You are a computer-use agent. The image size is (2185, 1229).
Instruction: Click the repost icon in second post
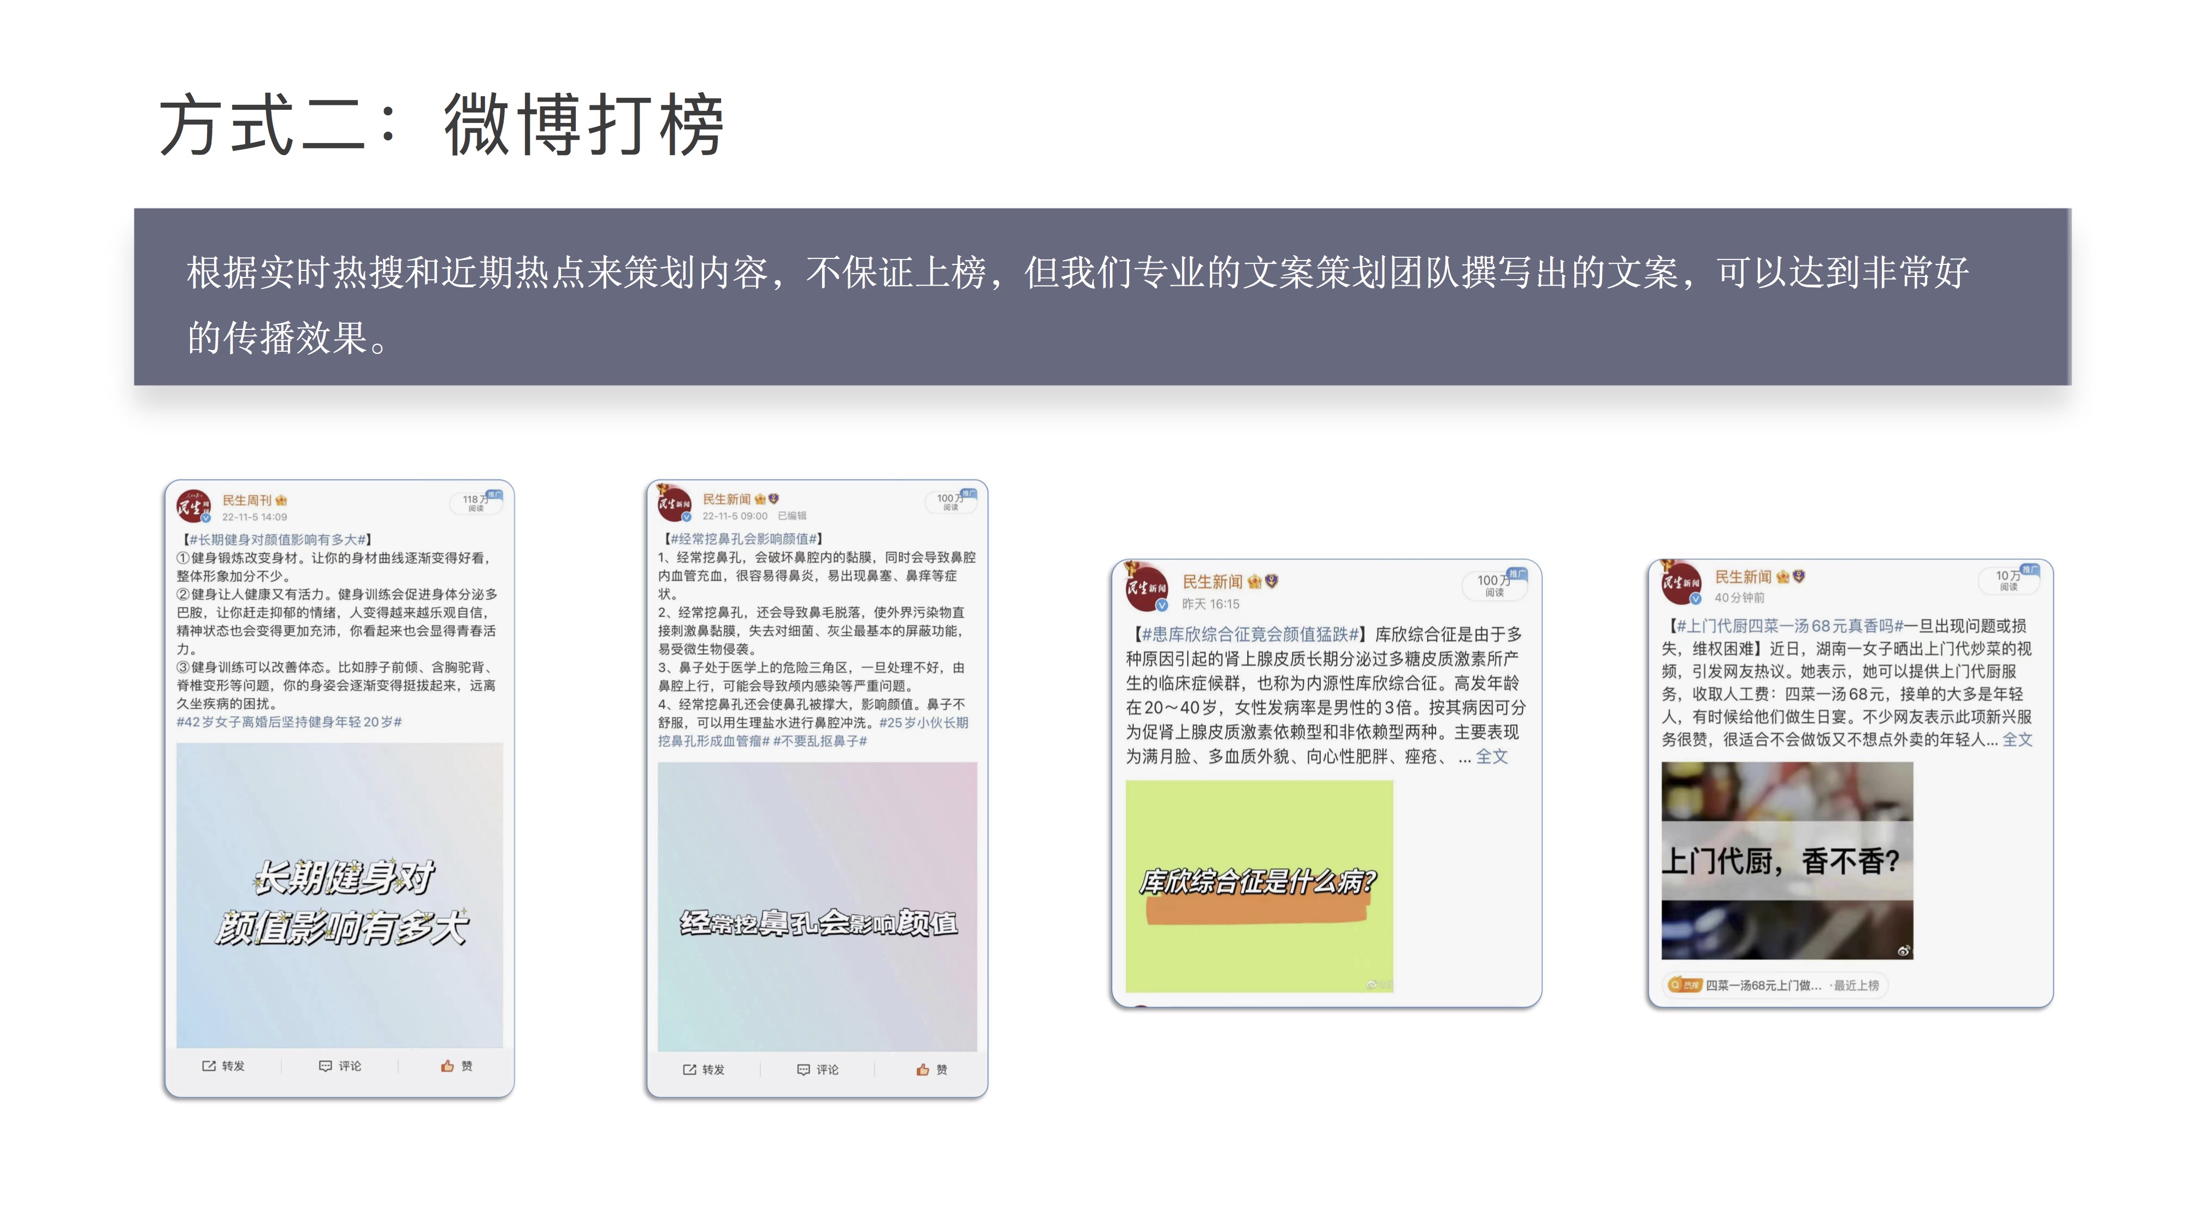pos(689,1070)
